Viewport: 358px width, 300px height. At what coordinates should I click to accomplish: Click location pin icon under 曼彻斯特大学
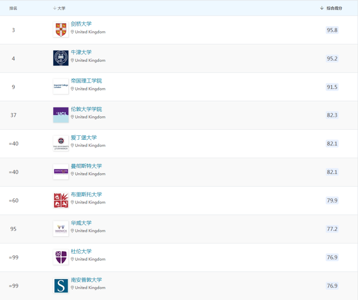tap(73, 174)
